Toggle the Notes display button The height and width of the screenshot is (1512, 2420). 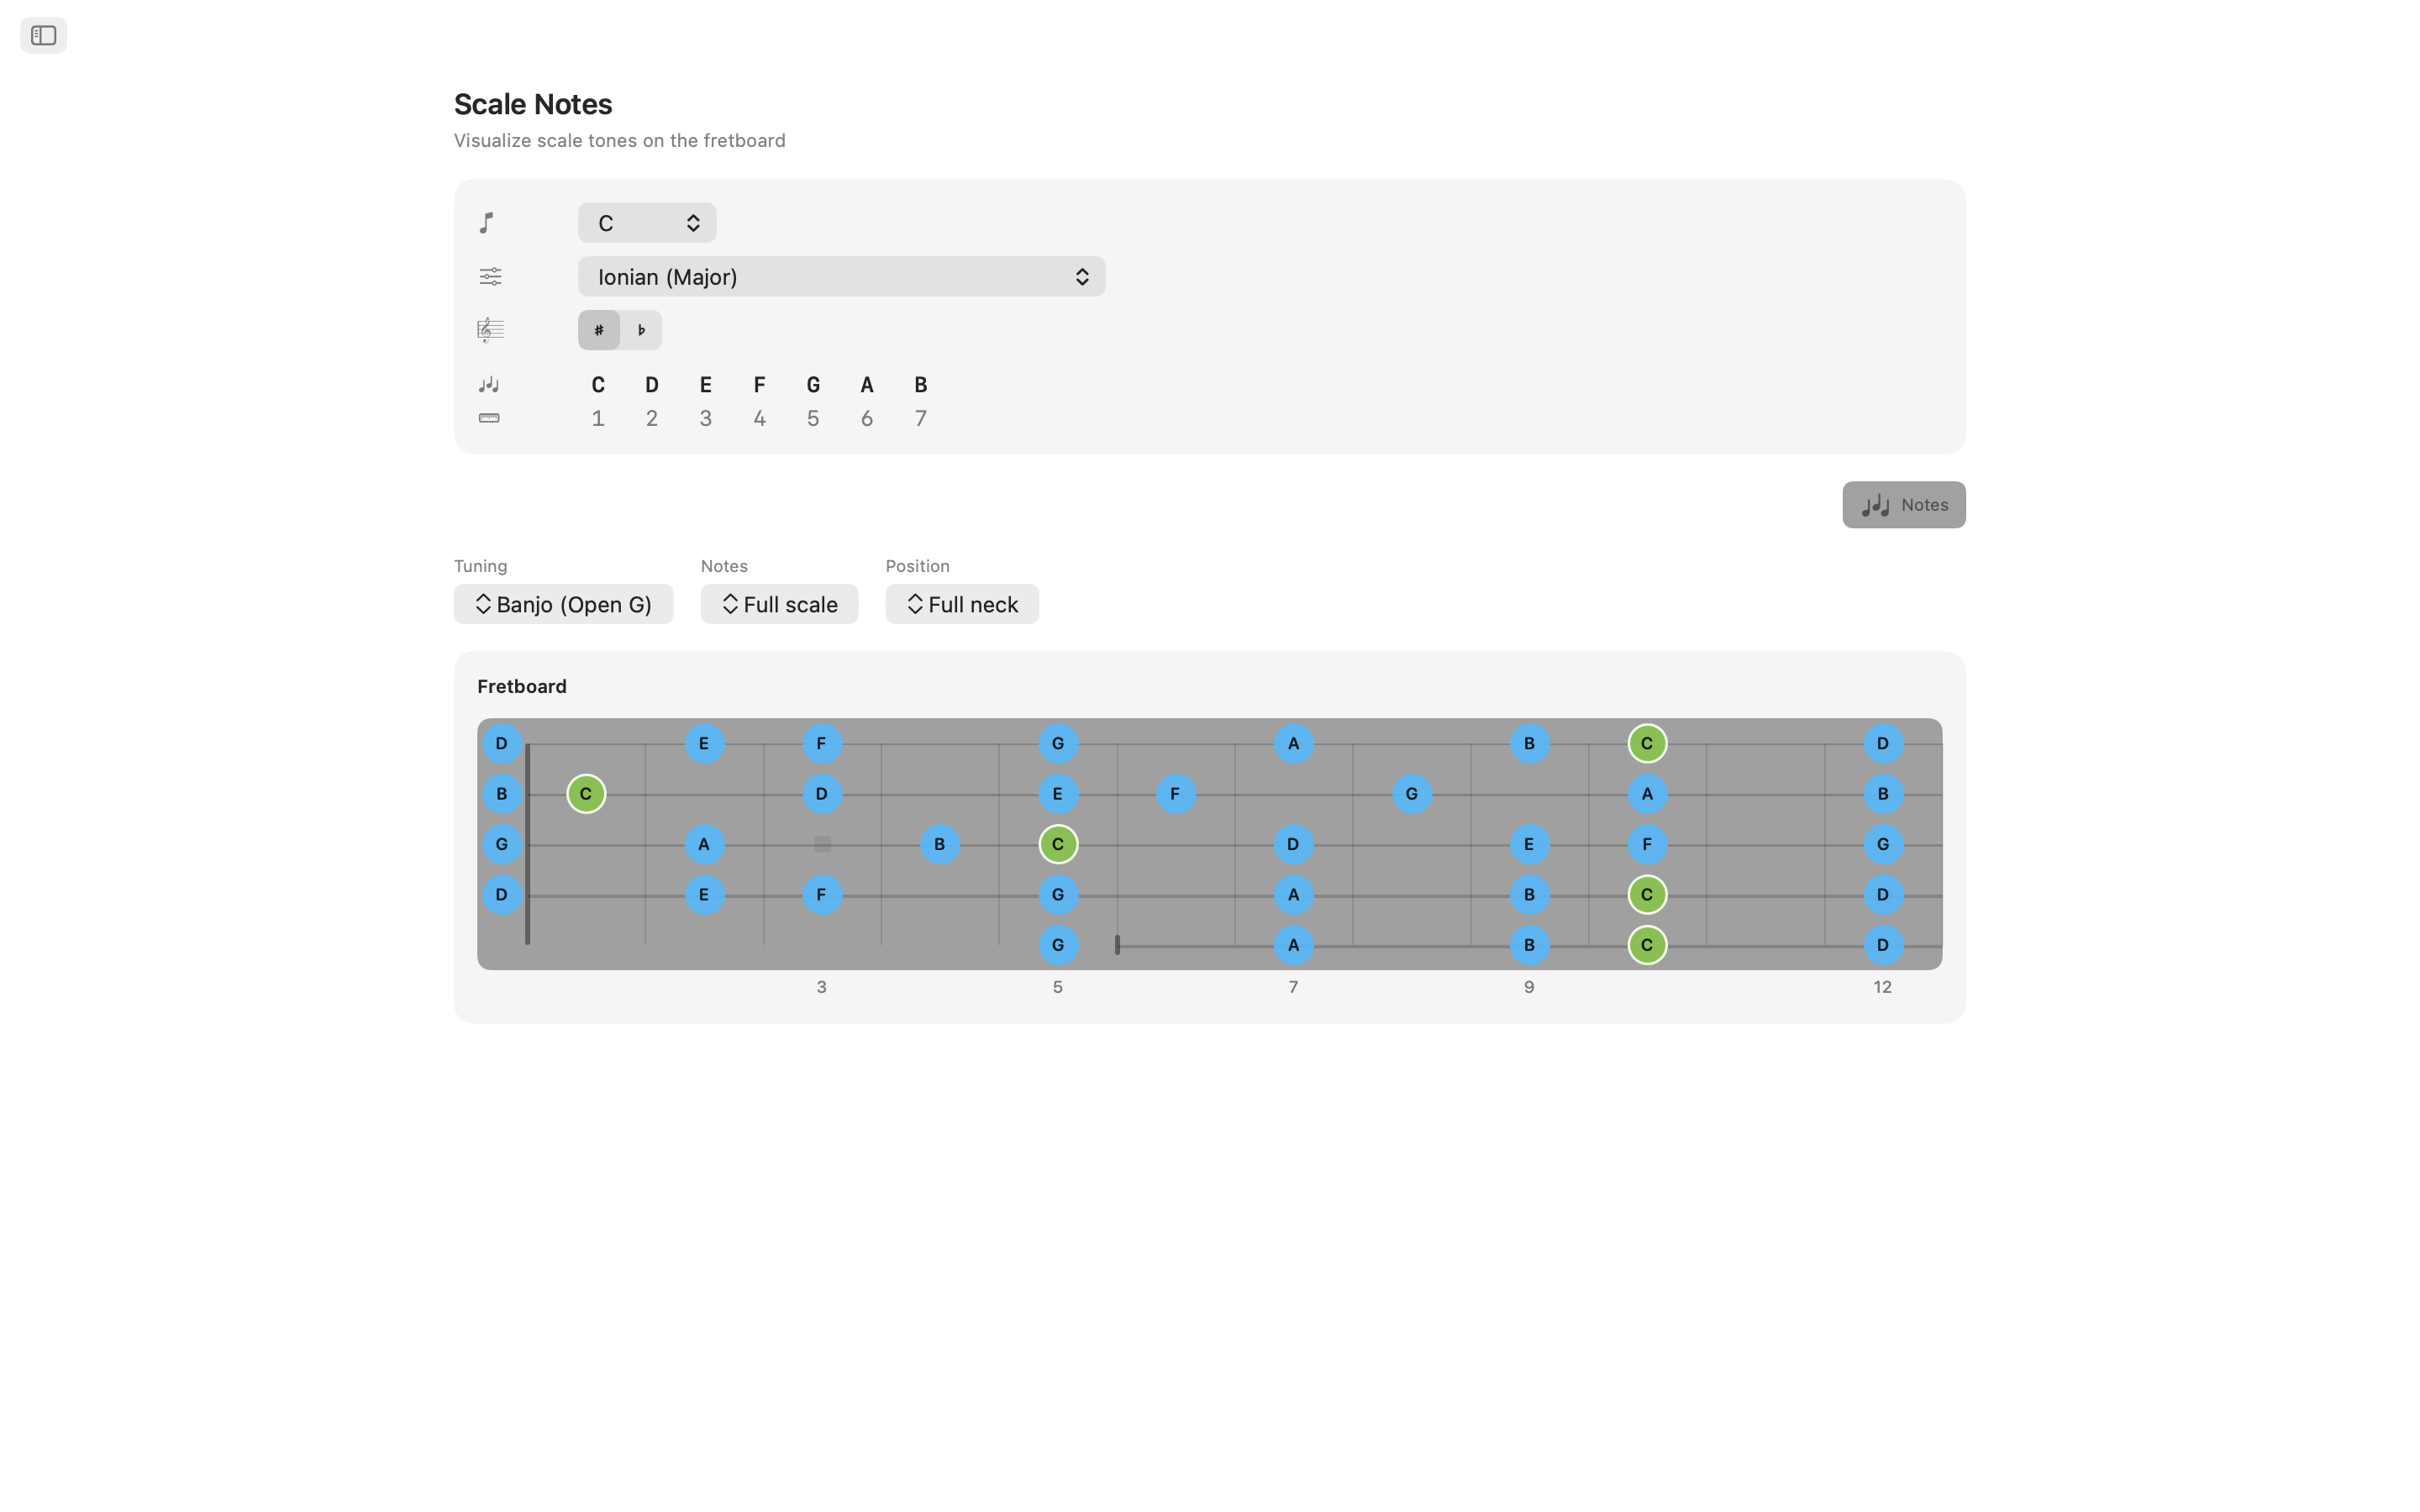1903,505
